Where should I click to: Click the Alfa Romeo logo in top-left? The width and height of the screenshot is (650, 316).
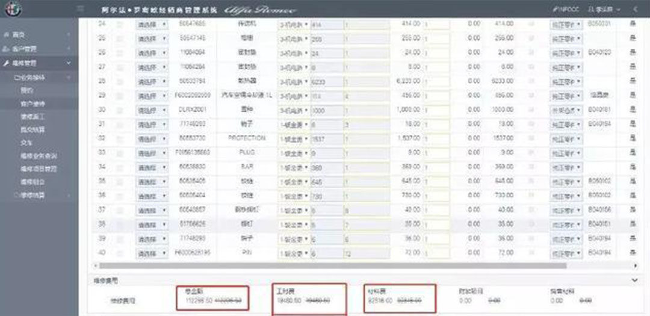(13, 10)
